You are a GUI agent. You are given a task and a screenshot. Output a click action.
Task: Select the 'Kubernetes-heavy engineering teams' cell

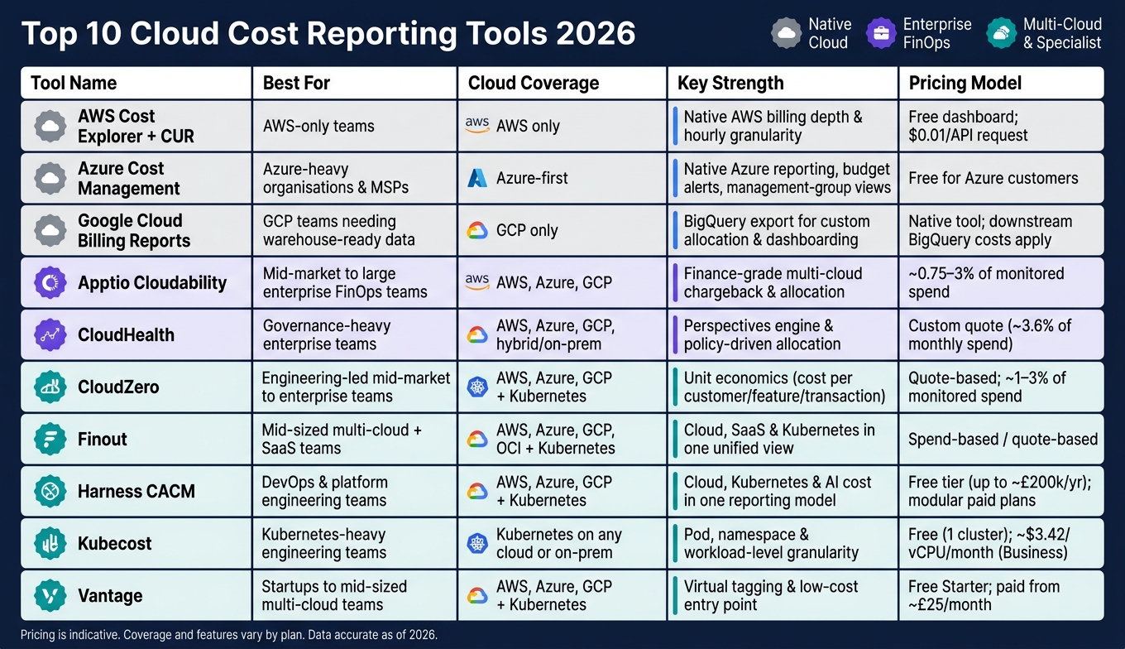coord(355,543)
